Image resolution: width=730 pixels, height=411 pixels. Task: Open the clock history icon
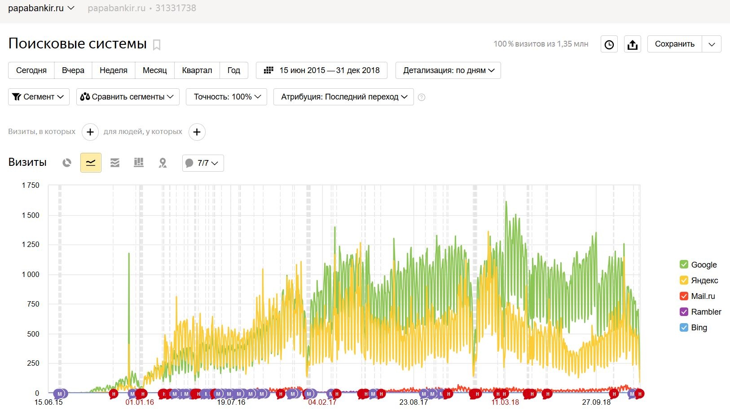(x=609, y=44)
